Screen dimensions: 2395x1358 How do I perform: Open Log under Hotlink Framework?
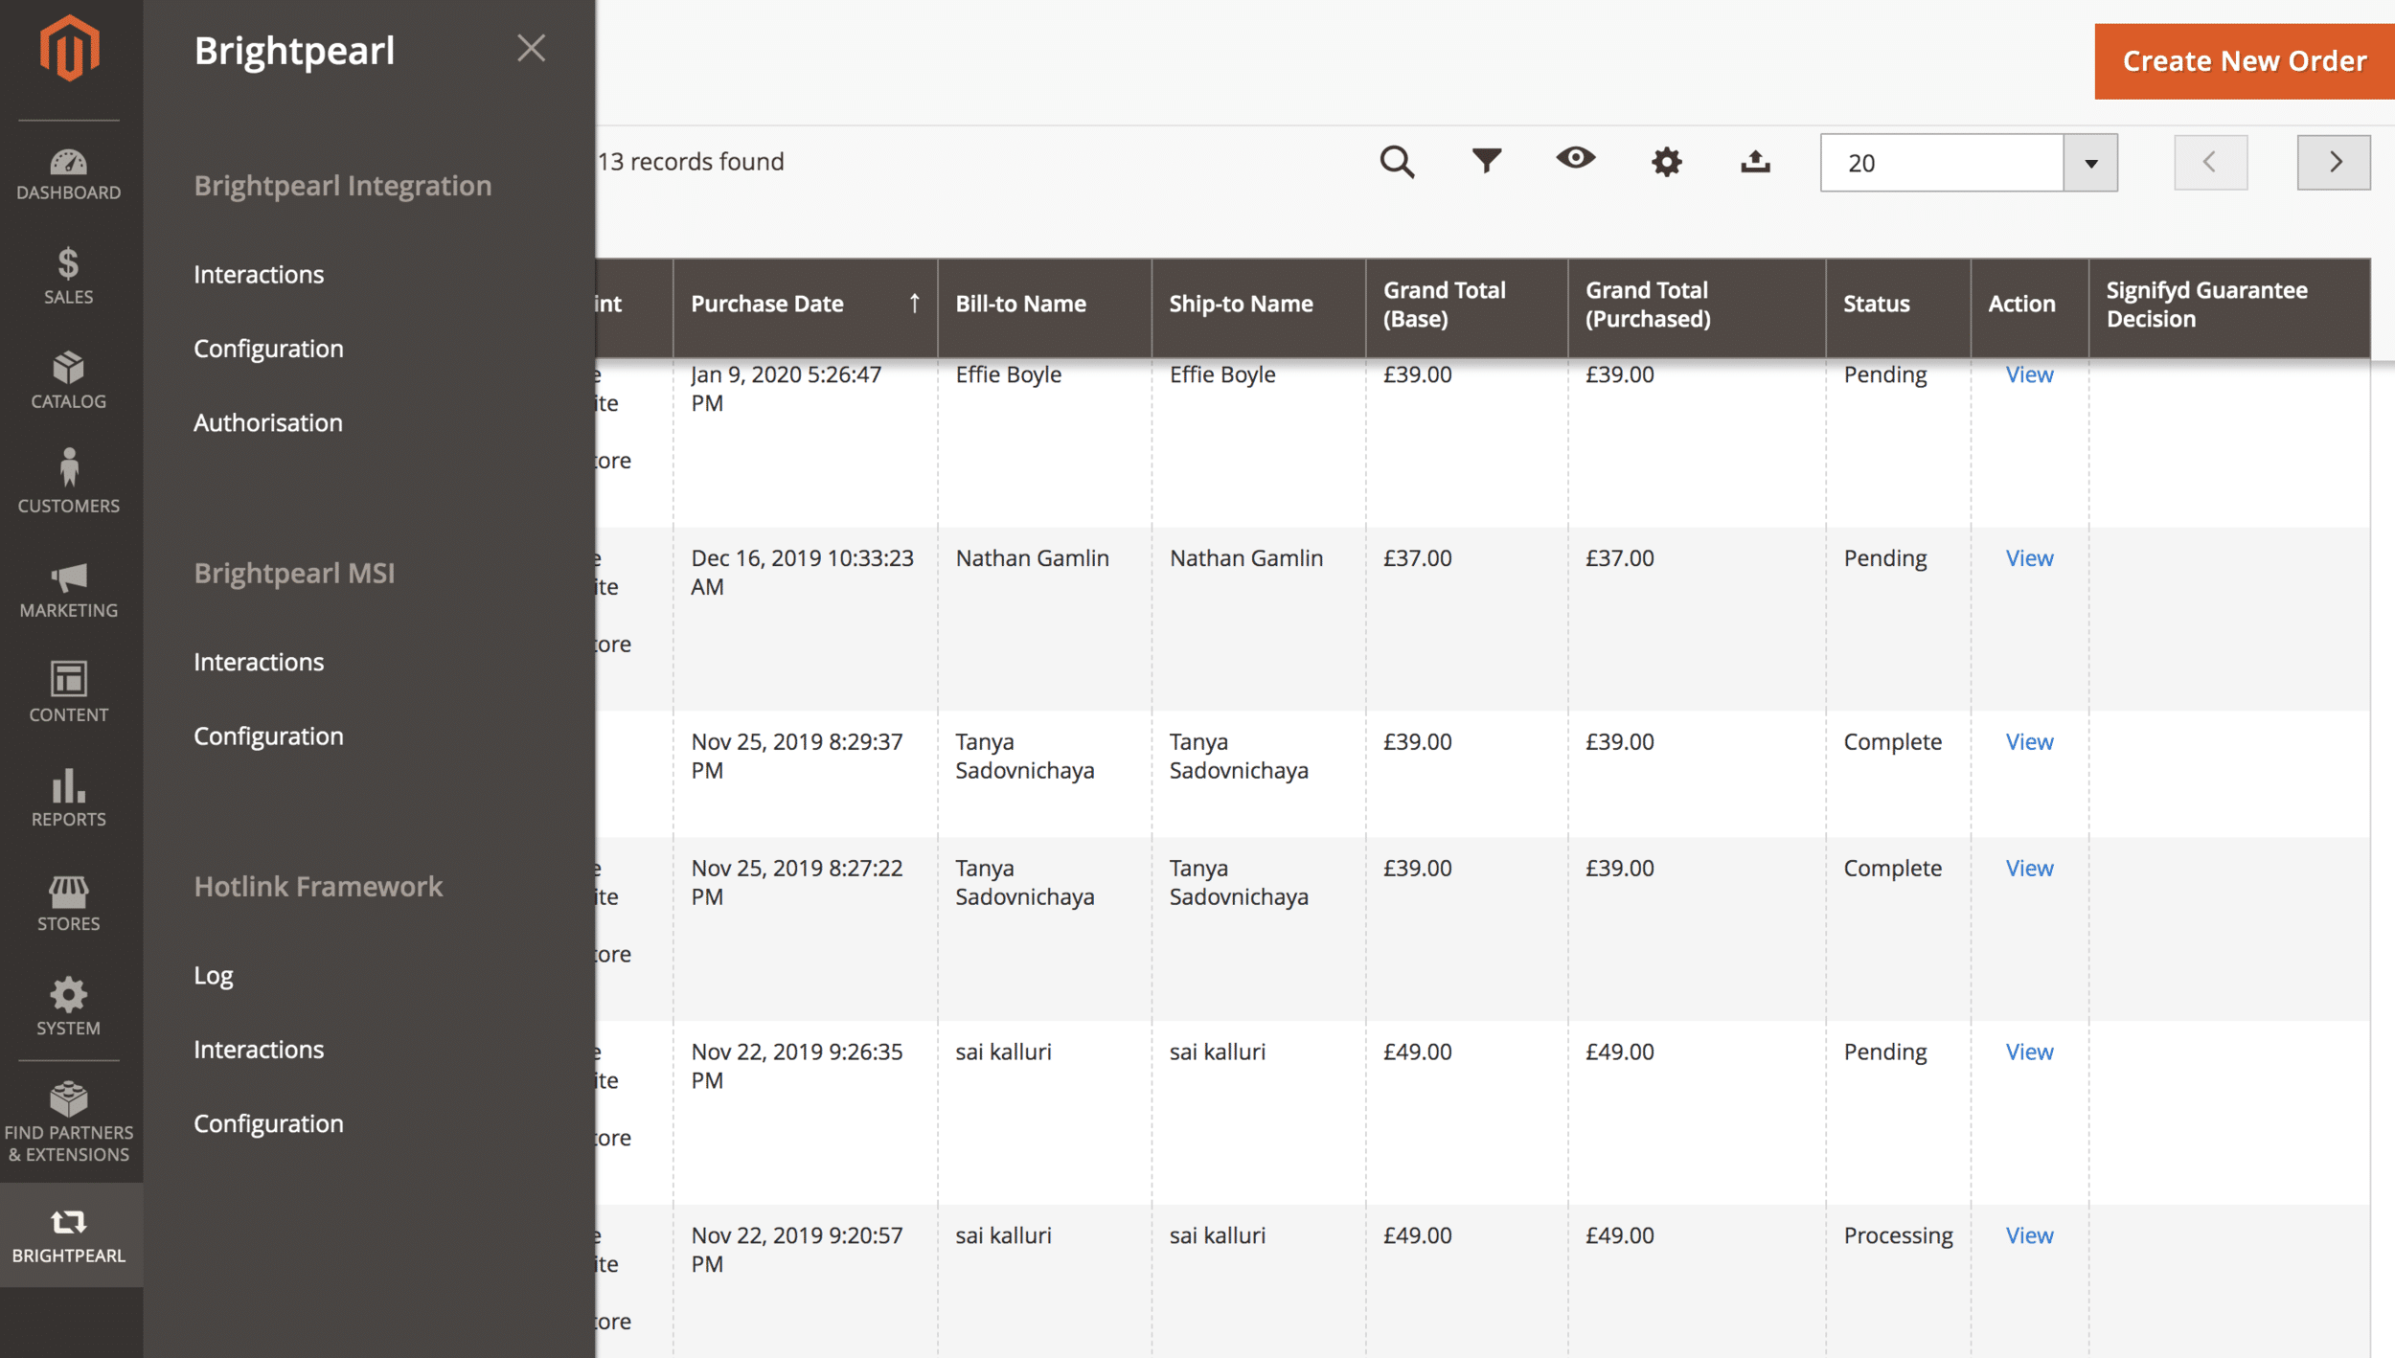[214, 974]
